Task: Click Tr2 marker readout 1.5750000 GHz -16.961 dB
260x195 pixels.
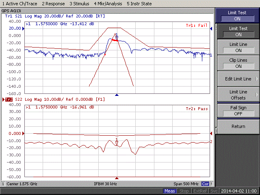Action: click(x=60, y=107)
